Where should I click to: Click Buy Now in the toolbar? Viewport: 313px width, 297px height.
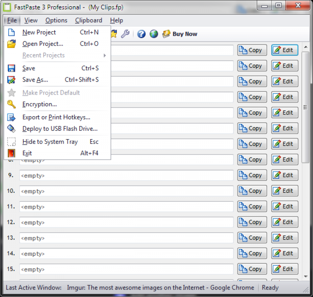180,34
